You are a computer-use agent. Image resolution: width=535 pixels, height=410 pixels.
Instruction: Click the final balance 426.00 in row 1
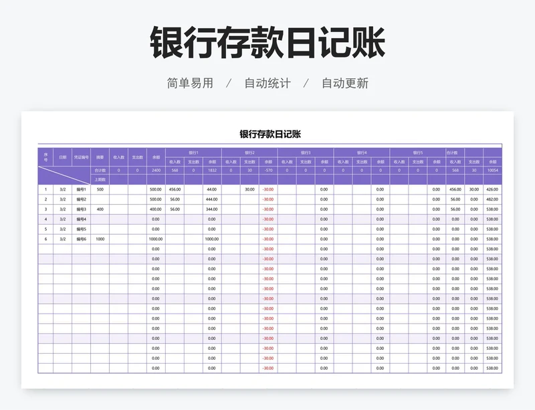(492, 189)
